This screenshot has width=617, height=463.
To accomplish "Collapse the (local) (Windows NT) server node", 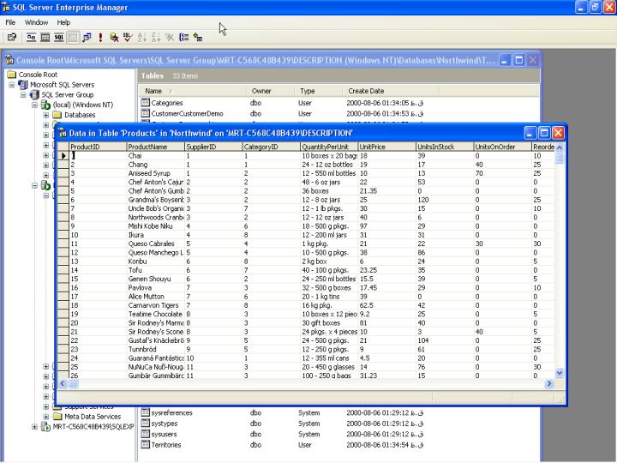I will (34, 105).
